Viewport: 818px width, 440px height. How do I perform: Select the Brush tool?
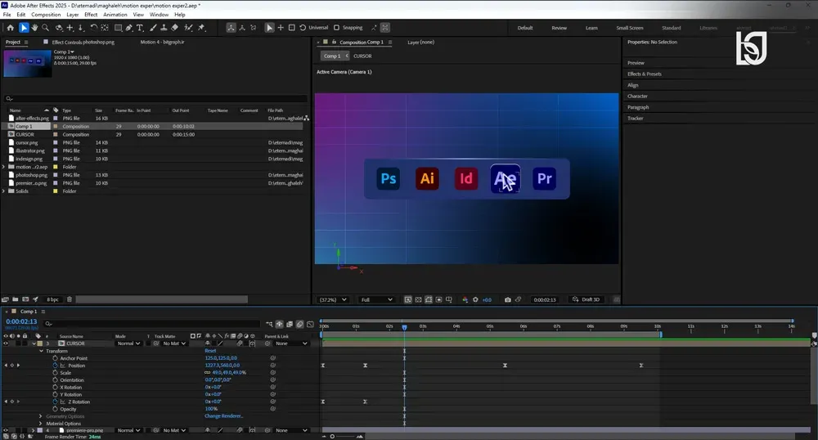154,28
